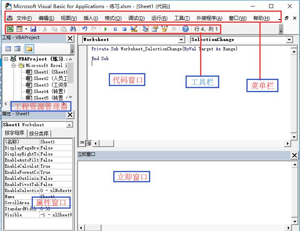Screen dimensions: 300x231
Task: Expand the Worksheet object dropdown
Action: click(181, 40)
